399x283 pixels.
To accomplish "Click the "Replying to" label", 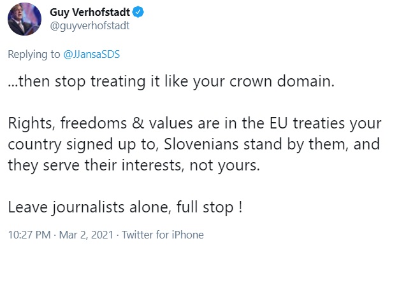I will [x=34, y=55].
